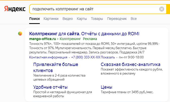The height and width of the screenshot is (102, 170).
Task: Click the пн-пт 9:00-18:00 working hours text
Action: tap(131, 57)
